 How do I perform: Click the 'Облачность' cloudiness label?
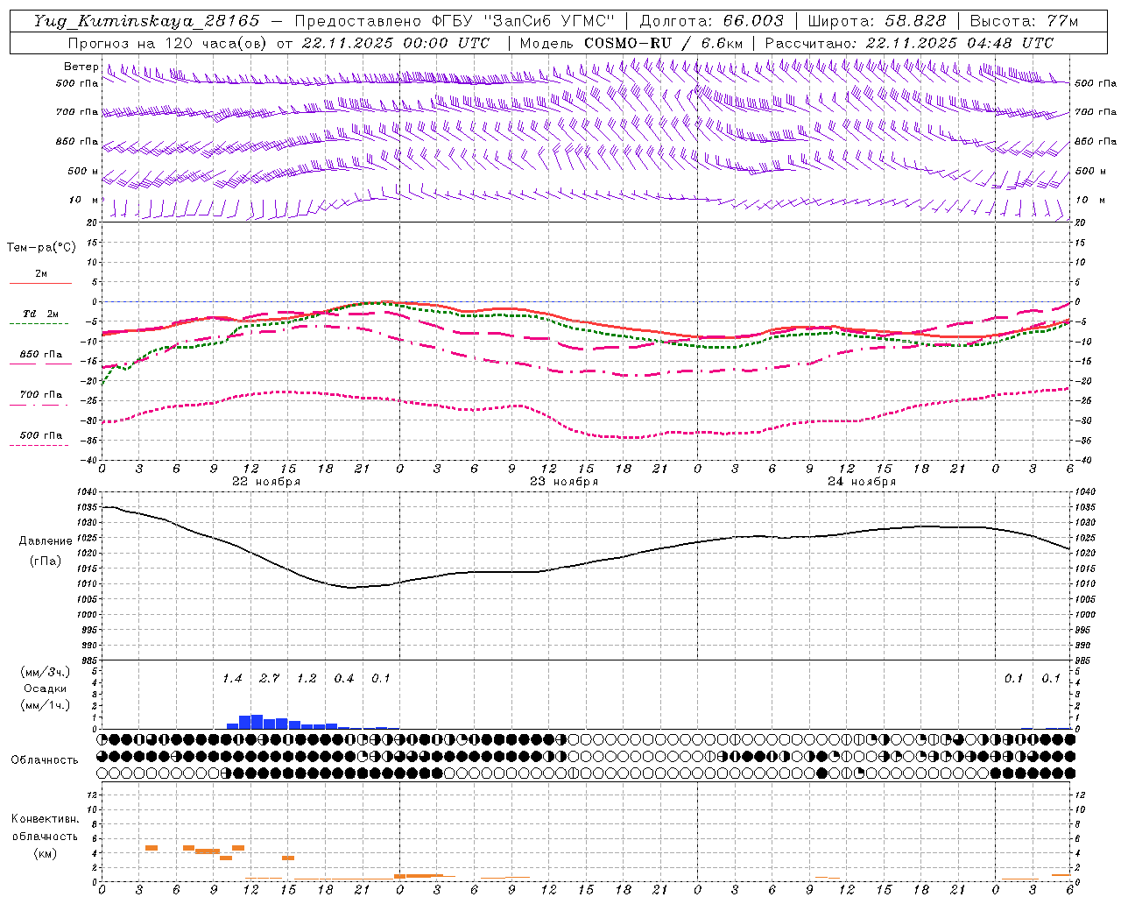(x=45, y=760)
